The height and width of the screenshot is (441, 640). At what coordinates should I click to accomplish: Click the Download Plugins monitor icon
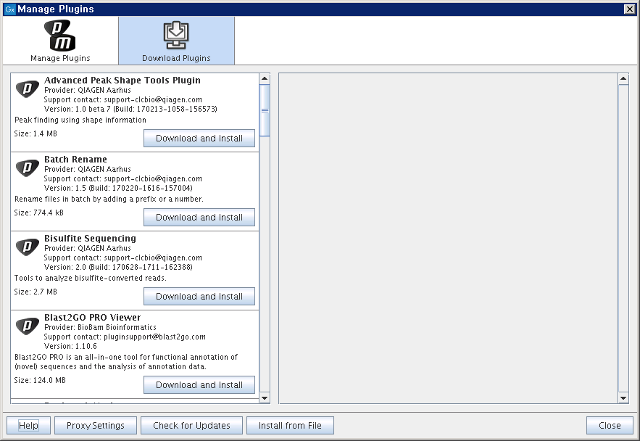tap(176, 36)
